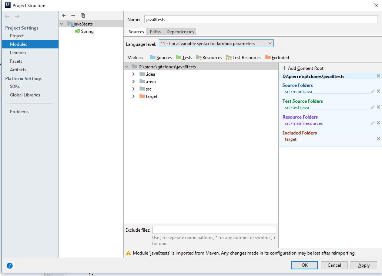Add a new module with plus icon
The height and width of the screenshot is (276, 382).
[x=63, y=16]
